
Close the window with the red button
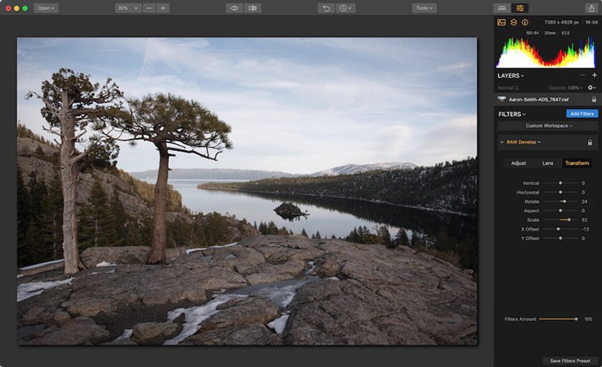coord(8,8)
